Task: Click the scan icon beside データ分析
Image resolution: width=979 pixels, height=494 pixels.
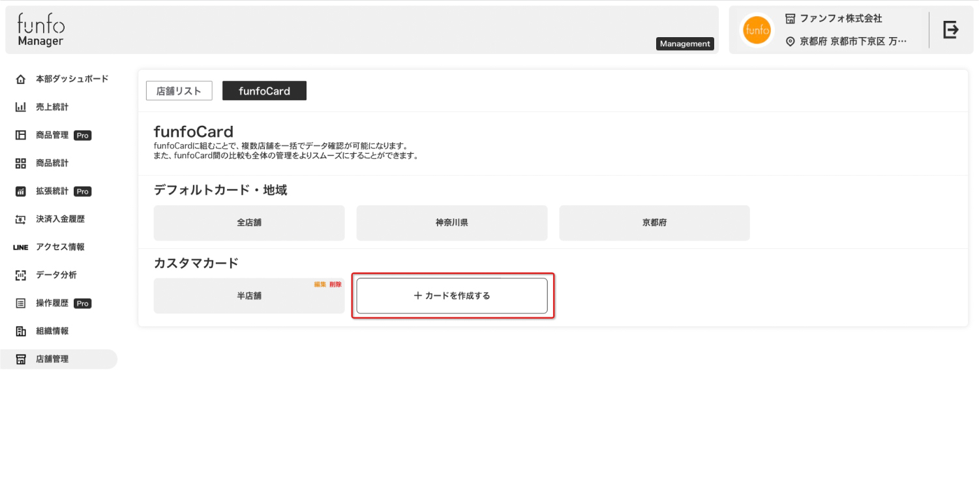Action: point(21,275)
